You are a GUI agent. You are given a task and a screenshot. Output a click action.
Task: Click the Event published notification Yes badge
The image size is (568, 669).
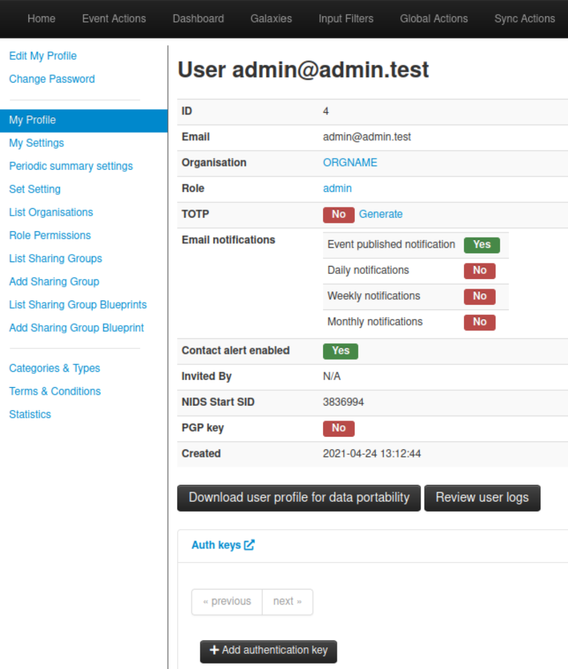click(x=482, y=245)
